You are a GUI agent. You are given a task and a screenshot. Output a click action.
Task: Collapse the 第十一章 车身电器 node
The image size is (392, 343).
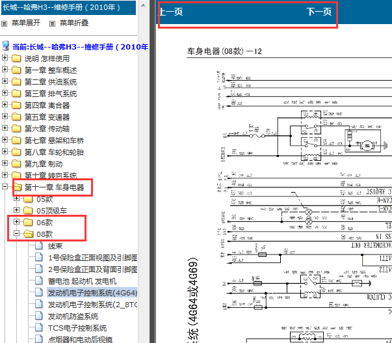pyautogui.click(x=5, y=187)
